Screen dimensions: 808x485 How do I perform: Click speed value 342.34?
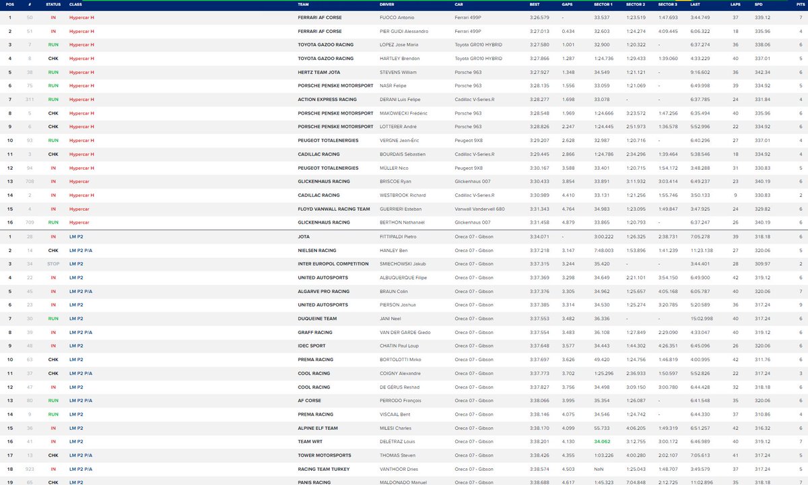click(762, 72)
